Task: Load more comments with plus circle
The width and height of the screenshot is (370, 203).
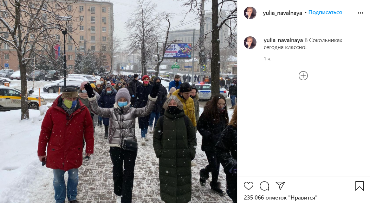Action: tap(303, 76)
